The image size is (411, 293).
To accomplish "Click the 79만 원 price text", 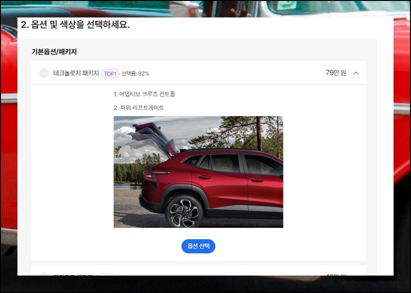I will point(336,73).
